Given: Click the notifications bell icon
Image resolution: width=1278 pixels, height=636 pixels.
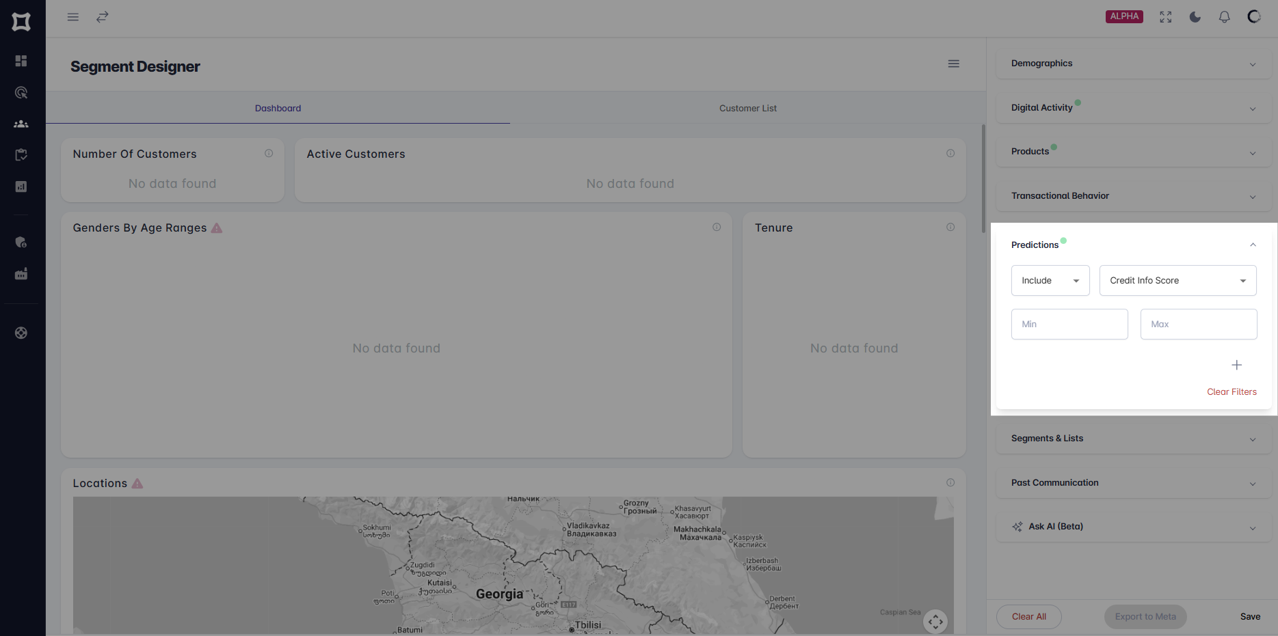Looking at the screenshot, I should pyautogui.click(x=1224, y=16).
